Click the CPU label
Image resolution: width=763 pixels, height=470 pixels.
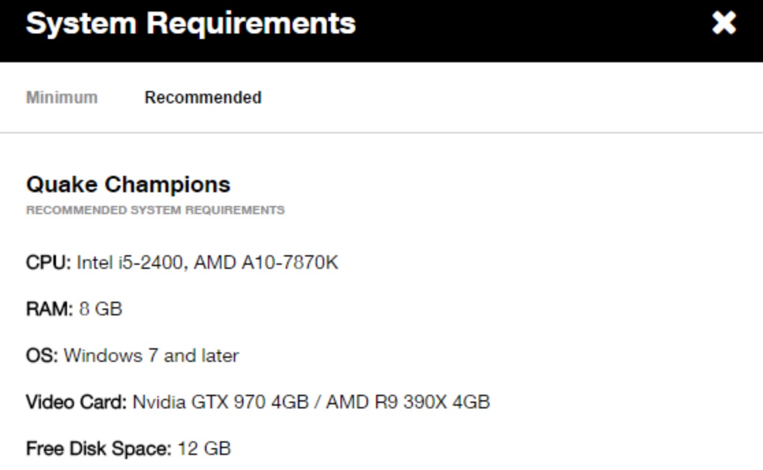(48, 263)
